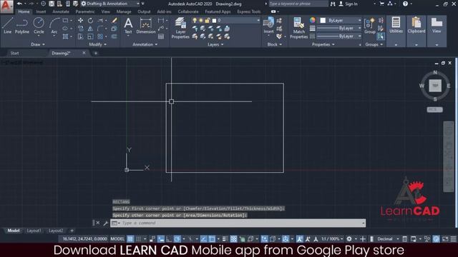Click the Mirror tool icon
This screenshot has height=257, width=458.
click(90, 29)
